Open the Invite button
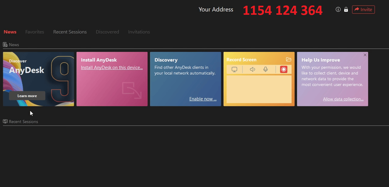 pyautogui.click(x=363, y=9)
